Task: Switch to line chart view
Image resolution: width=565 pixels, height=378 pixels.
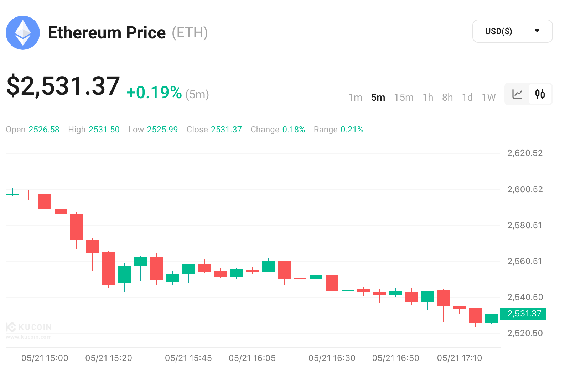Action: pyautogui.click(x=517, y=94)
